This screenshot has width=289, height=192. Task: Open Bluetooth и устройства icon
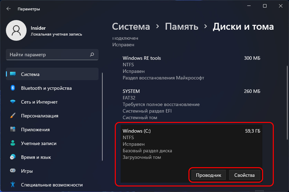[13, 88]
